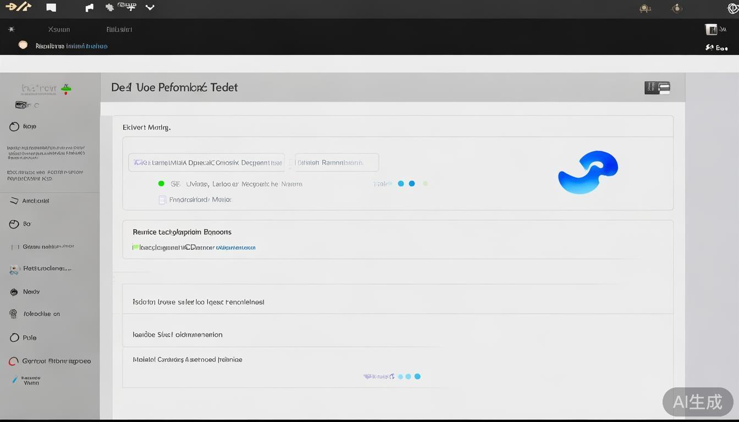Expand the 'Isdoton bvare' row
The height and width of the screenshot is (422, 739).
pos(397,302)
